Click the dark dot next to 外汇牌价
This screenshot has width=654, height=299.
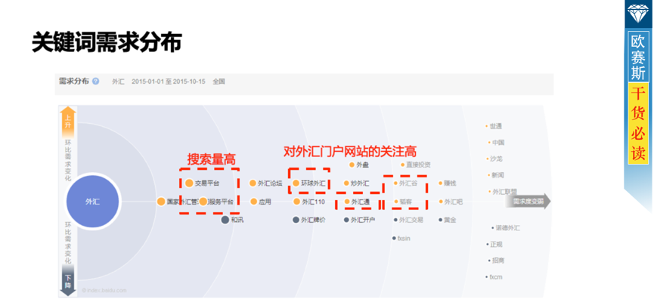pos(296,220)
